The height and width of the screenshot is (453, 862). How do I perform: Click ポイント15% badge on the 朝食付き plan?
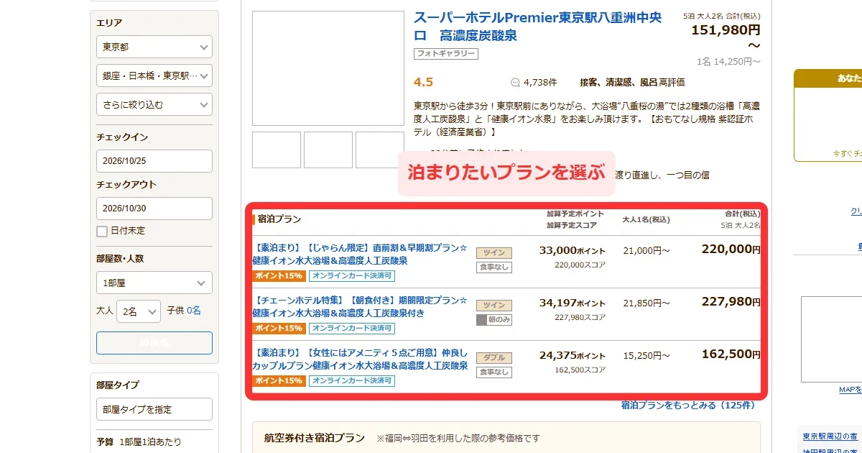(279, 328)
